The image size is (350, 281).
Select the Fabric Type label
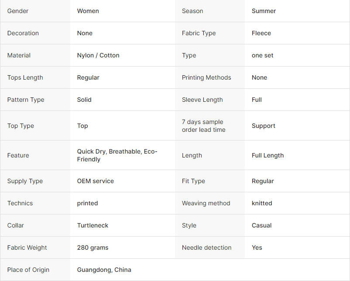tap(199, 33)
